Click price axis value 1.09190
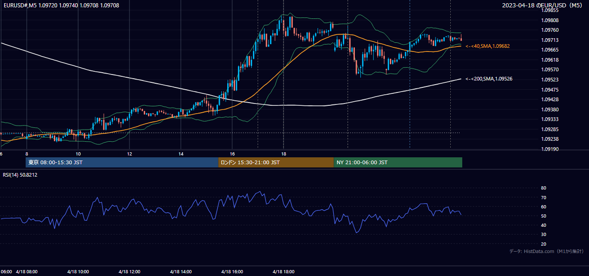This screenshot has height=276, width=589. click(549, 149)
